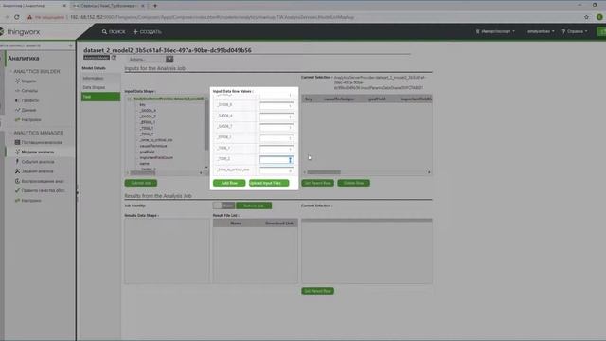Image resolution: width=606 pixels, height=341 pixels.
Task: Open the Импорт/экспорт dropdown
Action: (495, 31)
